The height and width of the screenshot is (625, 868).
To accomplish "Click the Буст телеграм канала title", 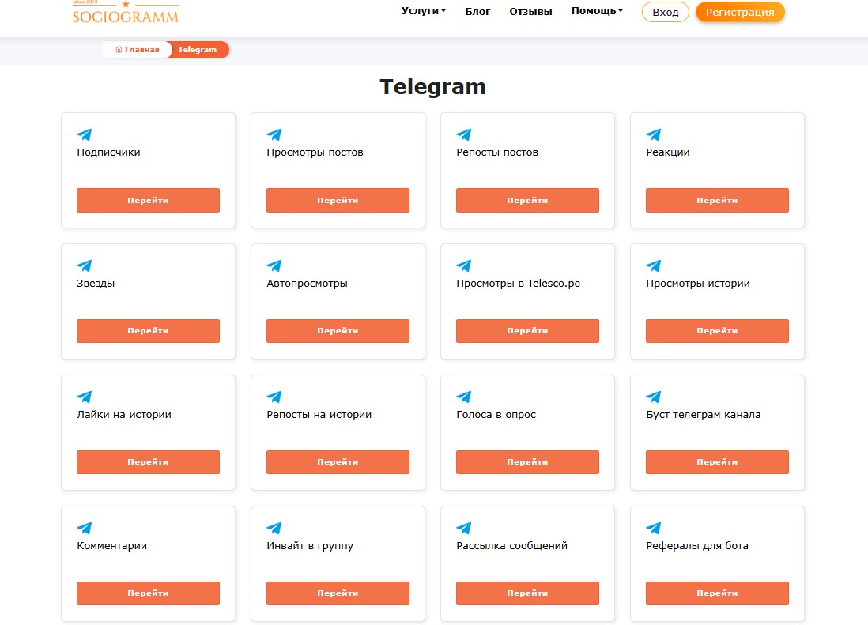I will (x=704, y=414).
